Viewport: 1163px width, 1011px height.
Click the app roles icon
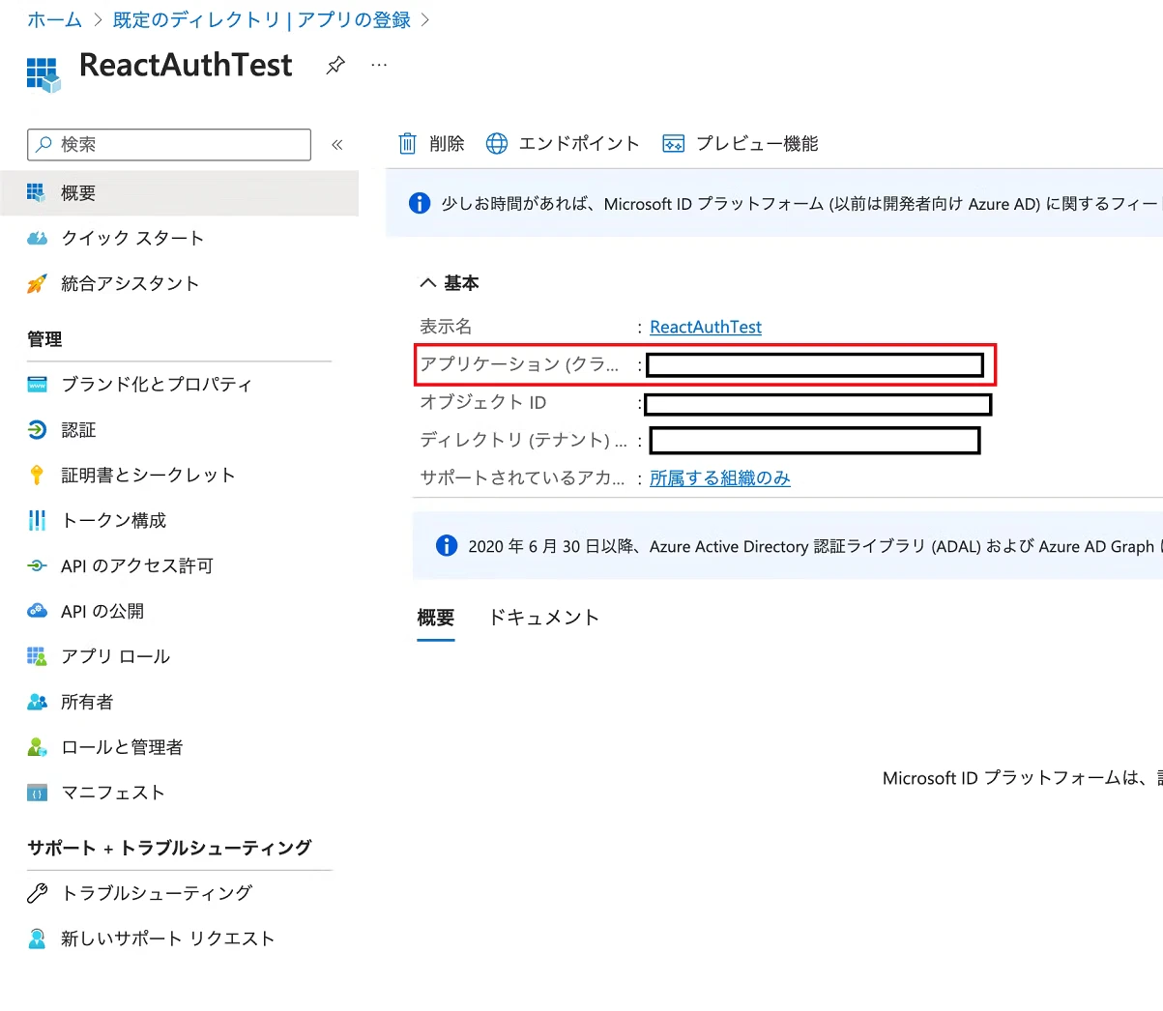[37, 656]
